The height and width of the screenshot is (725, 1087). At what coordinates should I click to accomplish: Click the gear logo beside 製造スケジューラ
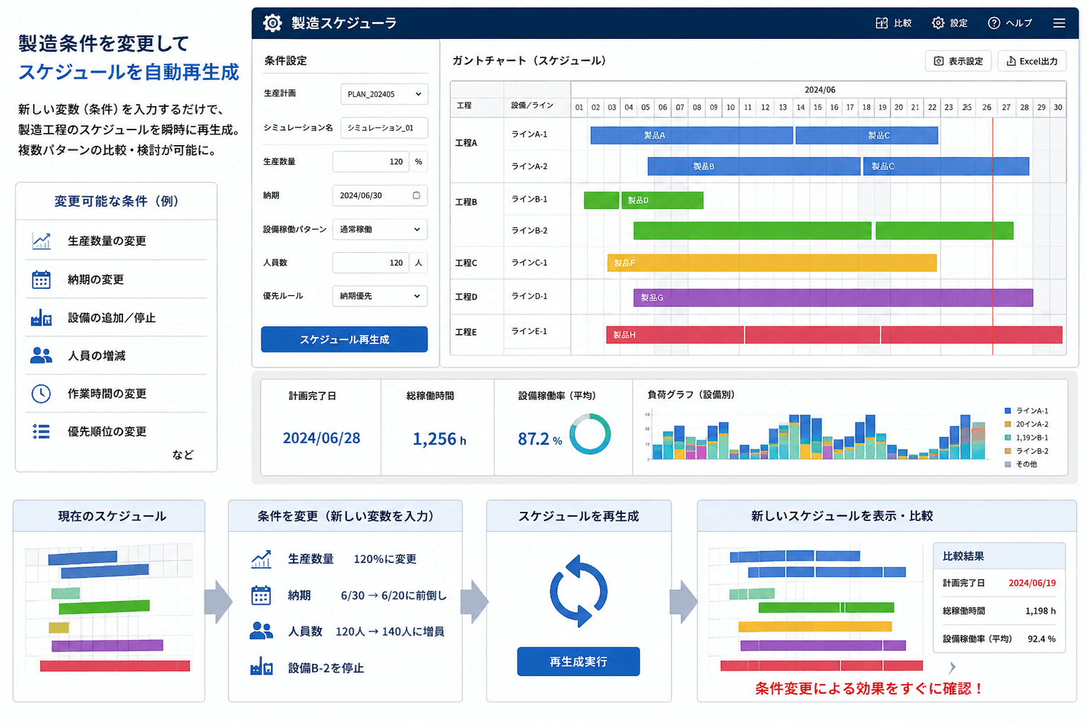pos(272,23)
